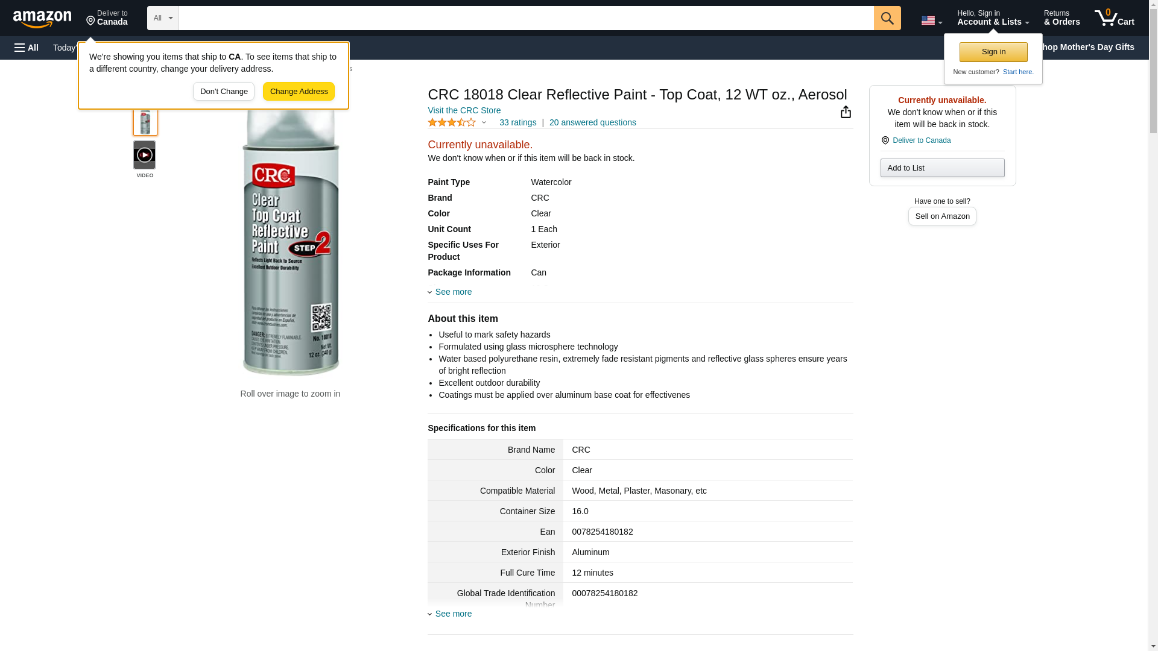Image resolution: width=1158 pixels, height=651 pixels.
Task: Expand See more under product overview
Action: click(x=453, y=292)
